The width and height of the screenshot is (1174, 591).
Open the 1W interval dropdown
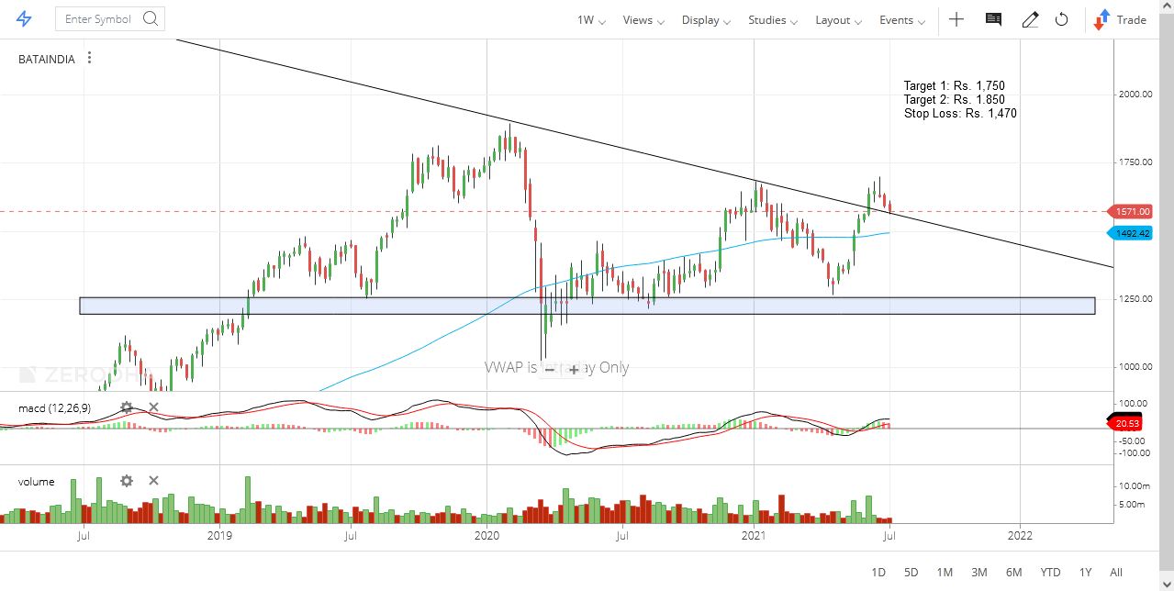tap(591, 20)
